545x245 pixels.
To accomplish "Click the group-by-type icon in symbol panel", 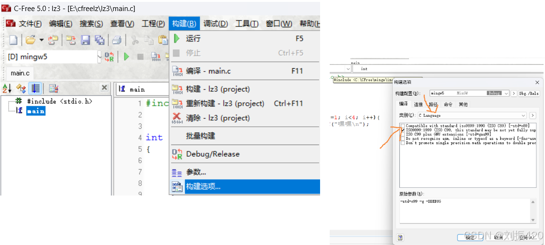I will click(21, 88).
